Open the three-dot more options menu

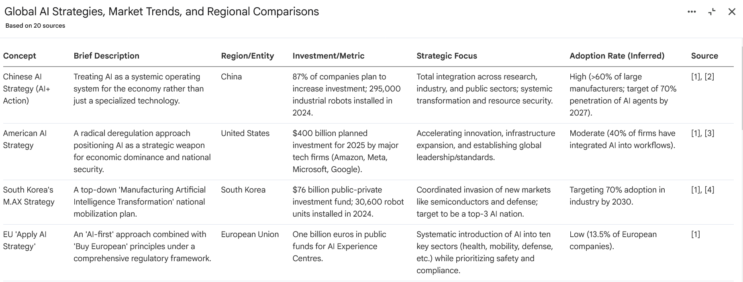(692, 12)
